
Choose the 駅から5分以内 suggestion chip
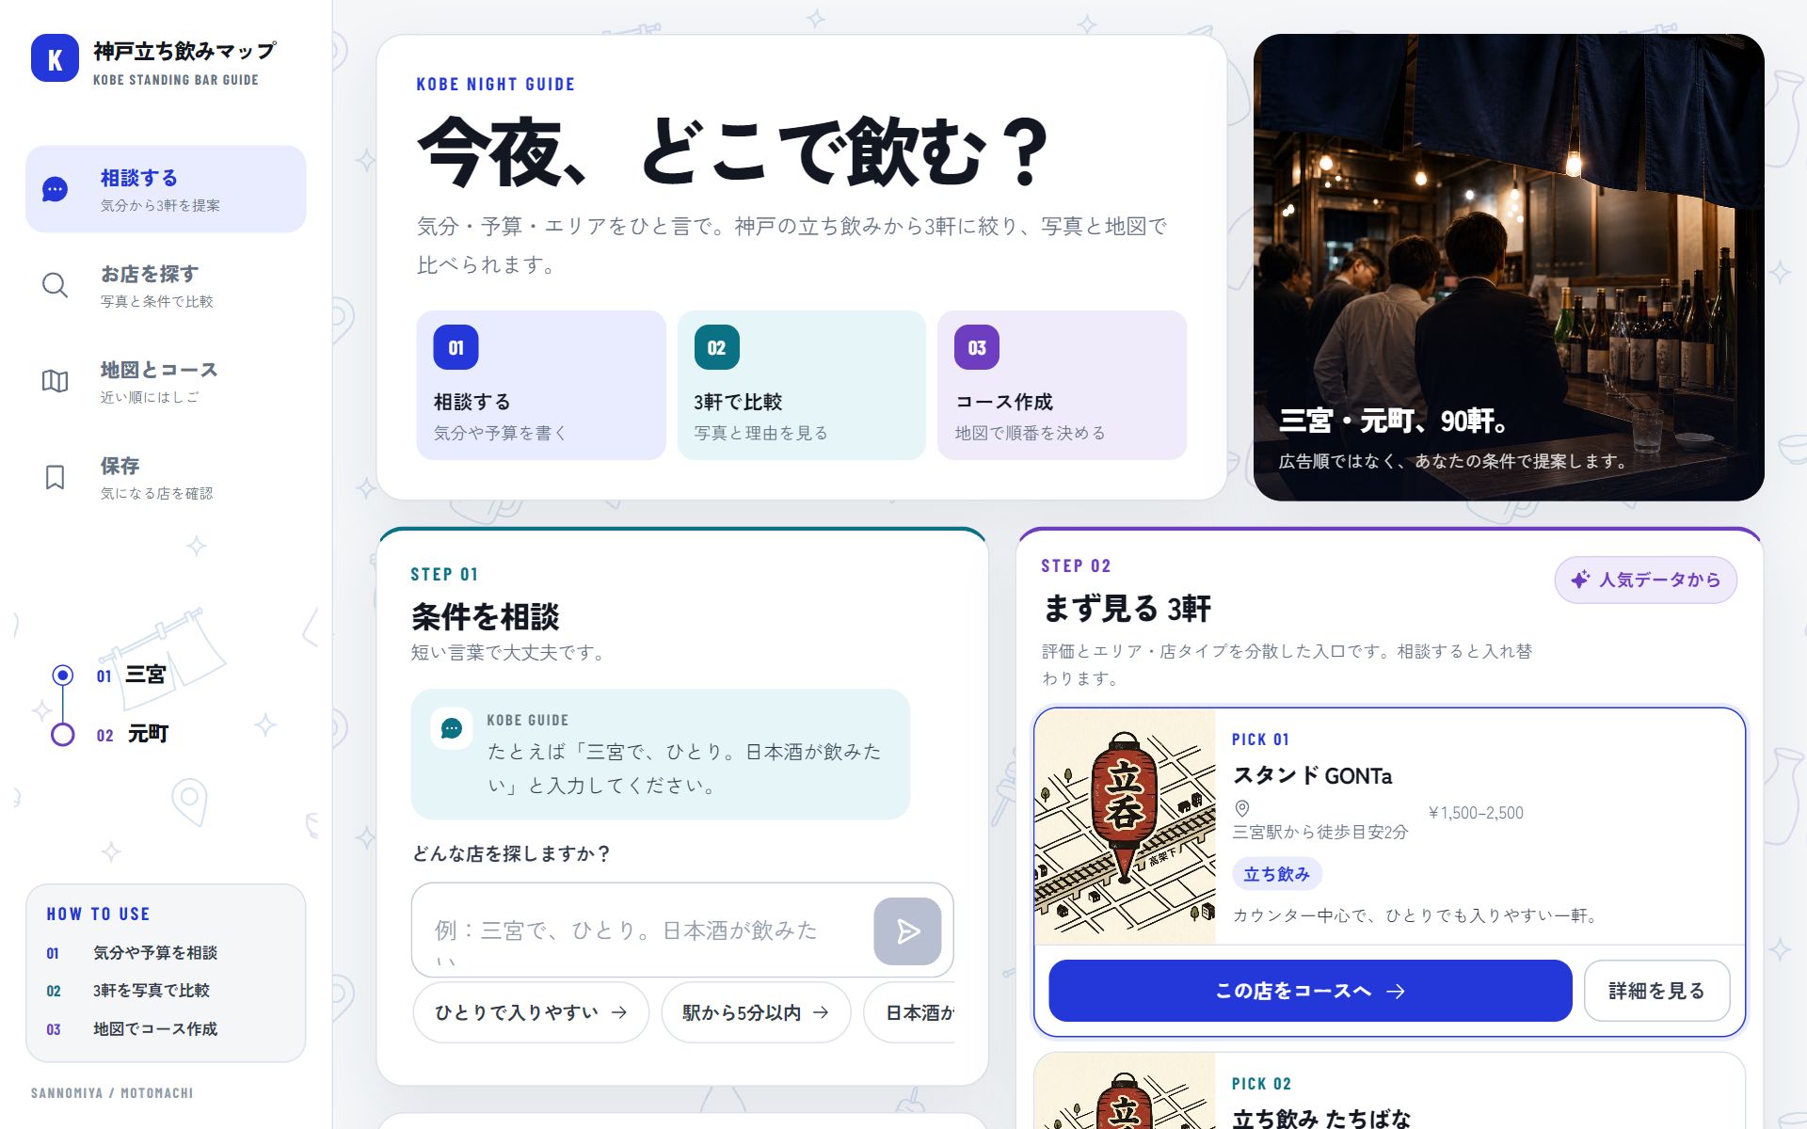pyautogui.click(x=757, y=1012)
